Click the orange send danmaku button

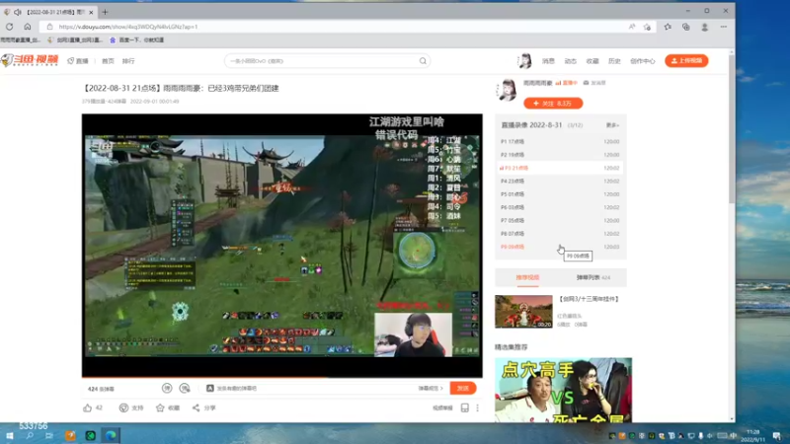[x=463, y=388]
